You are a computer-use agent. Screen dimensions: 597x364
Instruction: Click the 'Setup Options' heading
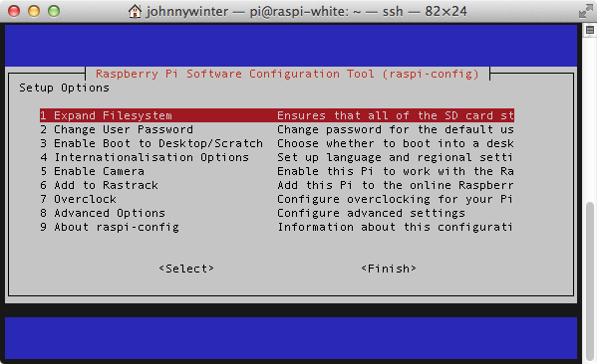click(x=65, y=88)
